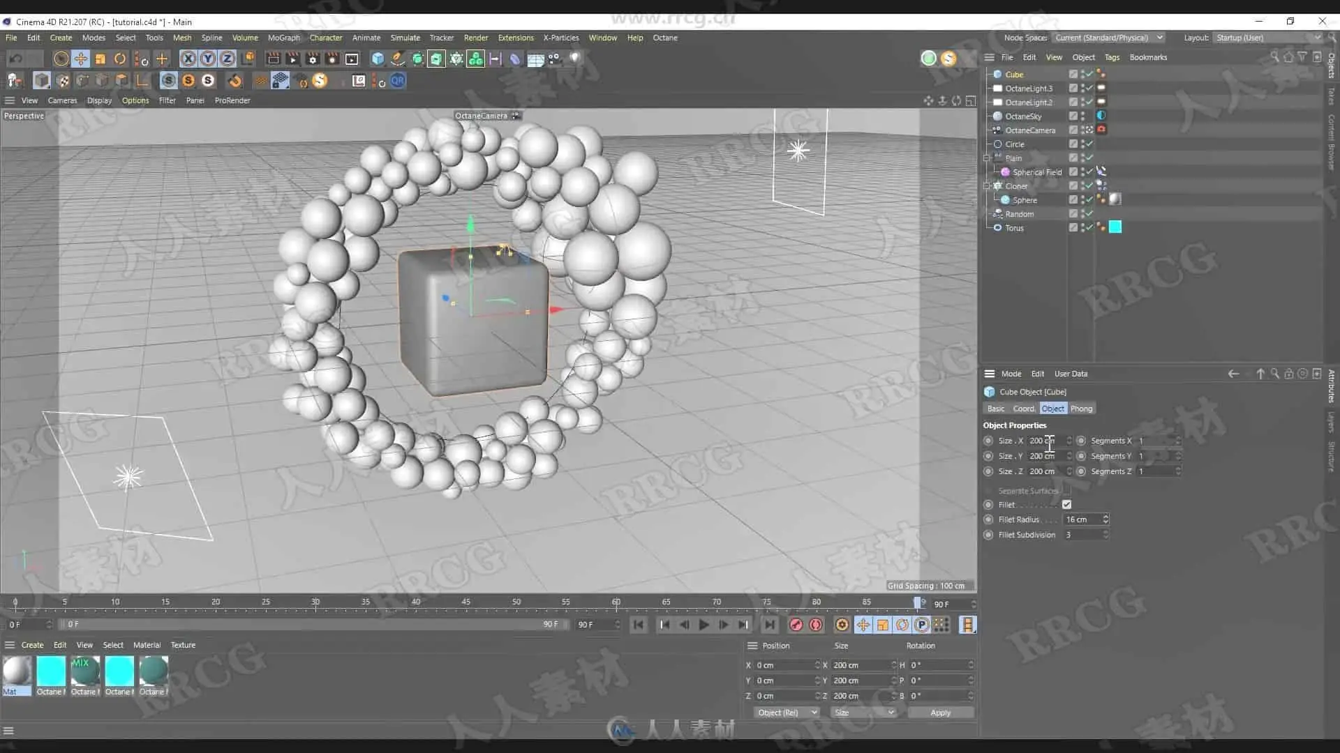This screenshot has width=1340, height=753.
Task: Open the Layout Startup dropdown
Action: (1267, 38)
